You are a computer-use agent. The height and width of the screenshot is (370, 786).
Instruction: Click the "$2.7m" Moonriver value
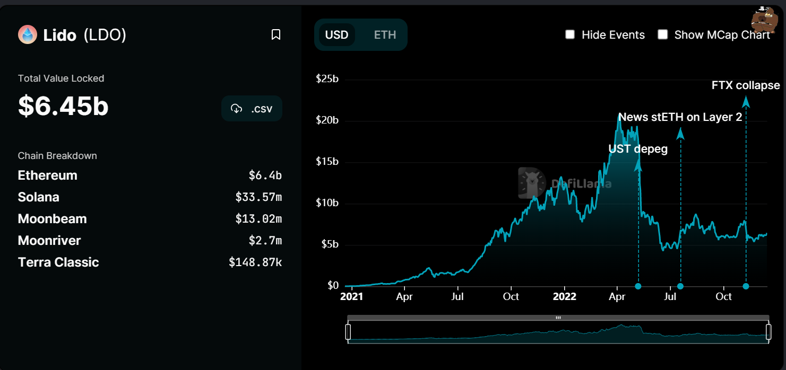click(265, 241)
